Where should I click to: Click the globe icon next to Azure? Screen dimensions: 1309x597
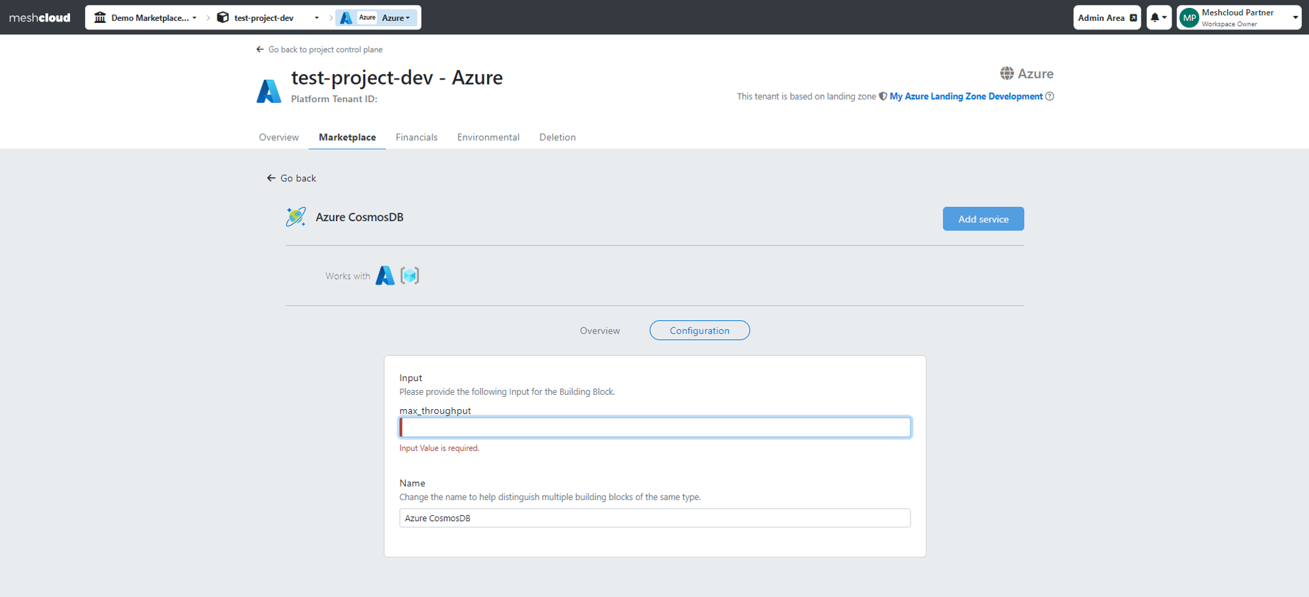click(x=1007, y=73)
